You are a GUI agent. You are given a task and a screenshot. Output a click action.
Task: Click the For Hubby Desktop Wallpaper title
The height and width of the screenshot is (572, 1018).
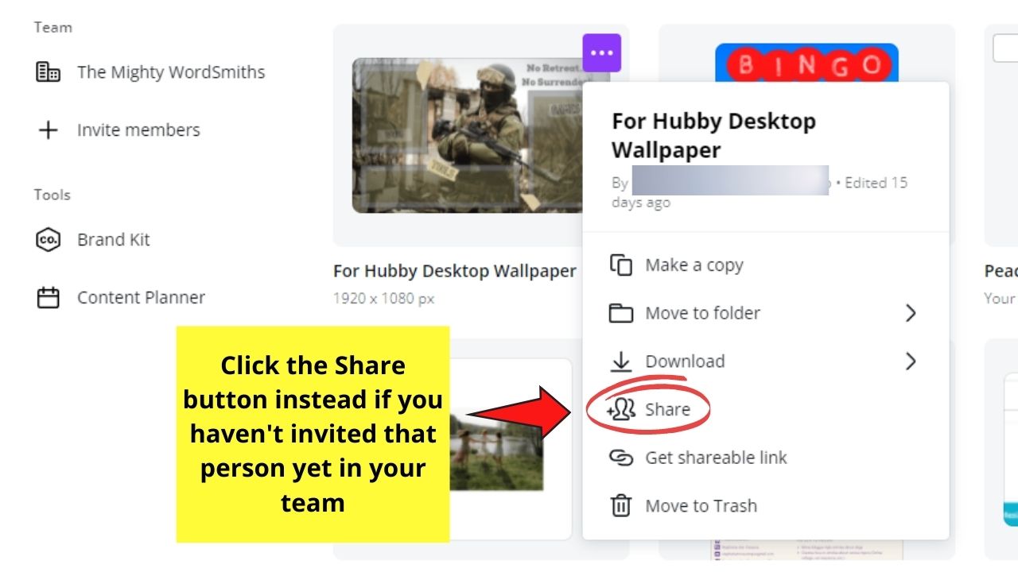pos(454,271)
